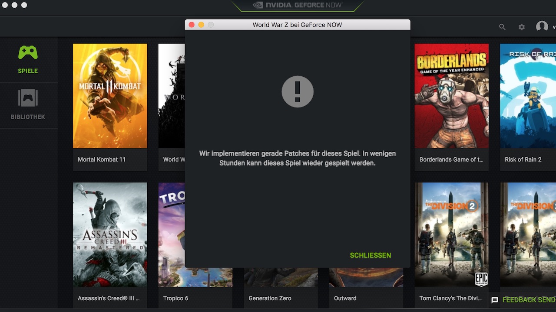
Task: Switch to the SPIELE tab
Action: tap(28, 71)
